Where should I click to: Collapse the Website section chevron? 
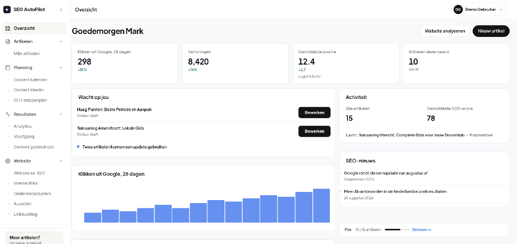(61, 161)
